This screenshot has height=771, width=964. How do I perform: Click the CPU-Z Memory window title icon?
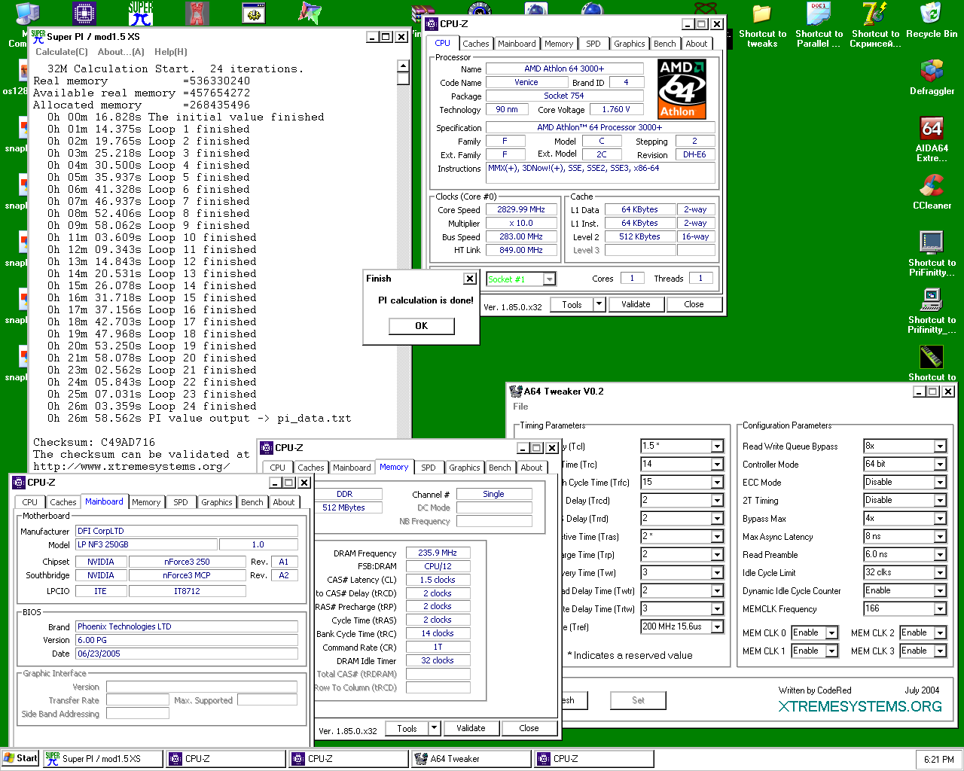pos(267,447)
